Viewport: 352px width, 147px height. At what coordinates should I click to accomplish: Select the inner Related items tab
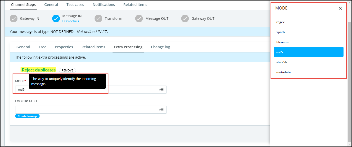[x=94, y=47]
